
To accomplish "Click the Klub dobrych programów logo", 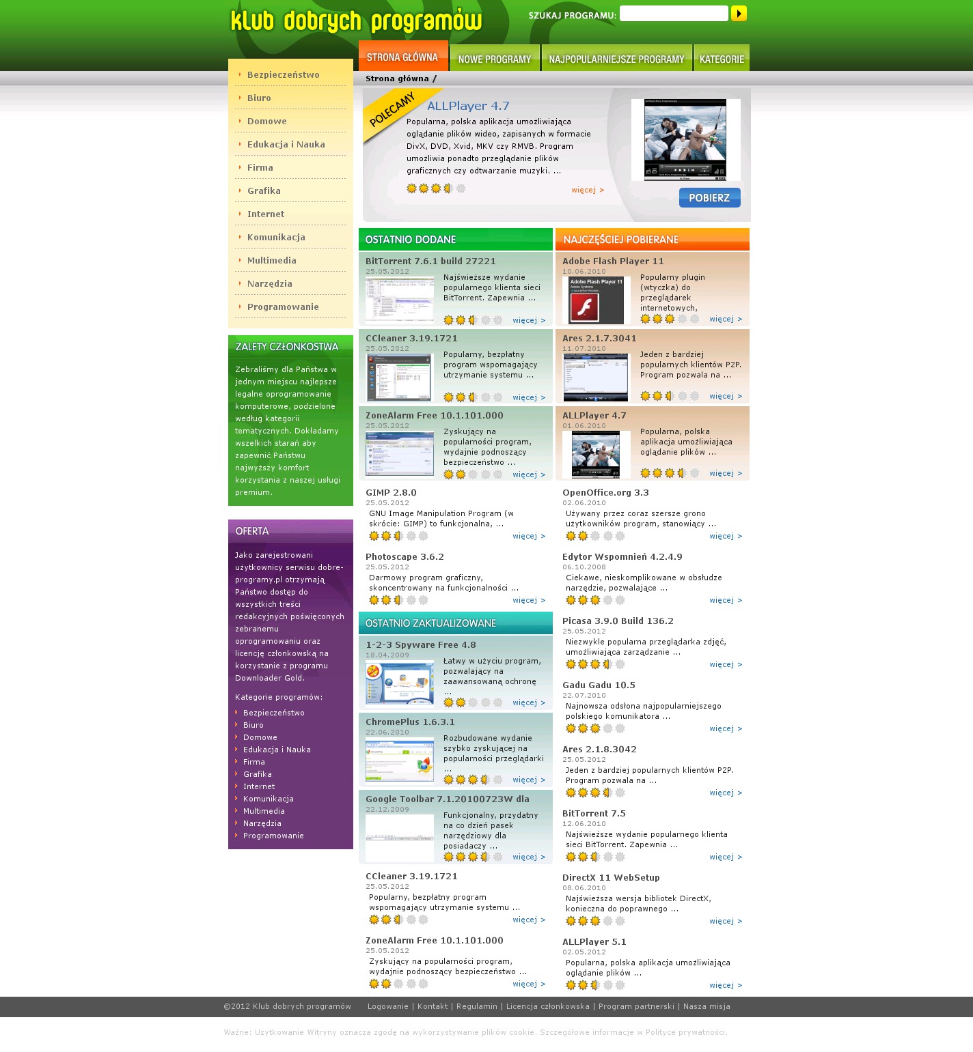I will coord(356,20).
